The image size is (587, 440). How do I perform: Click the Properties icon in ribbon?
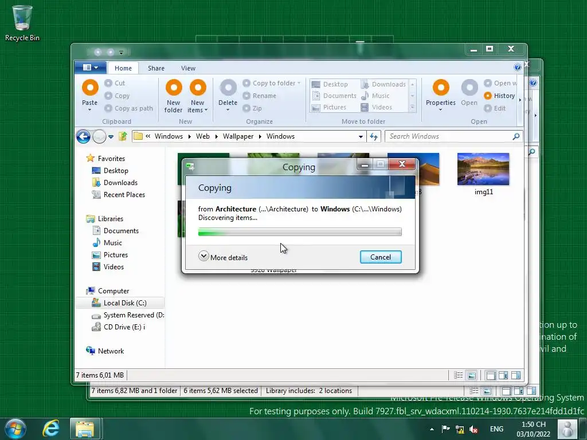(x=441, y=88)
